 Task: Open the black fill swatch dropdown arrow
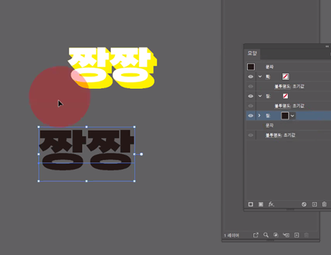point(292,116)
